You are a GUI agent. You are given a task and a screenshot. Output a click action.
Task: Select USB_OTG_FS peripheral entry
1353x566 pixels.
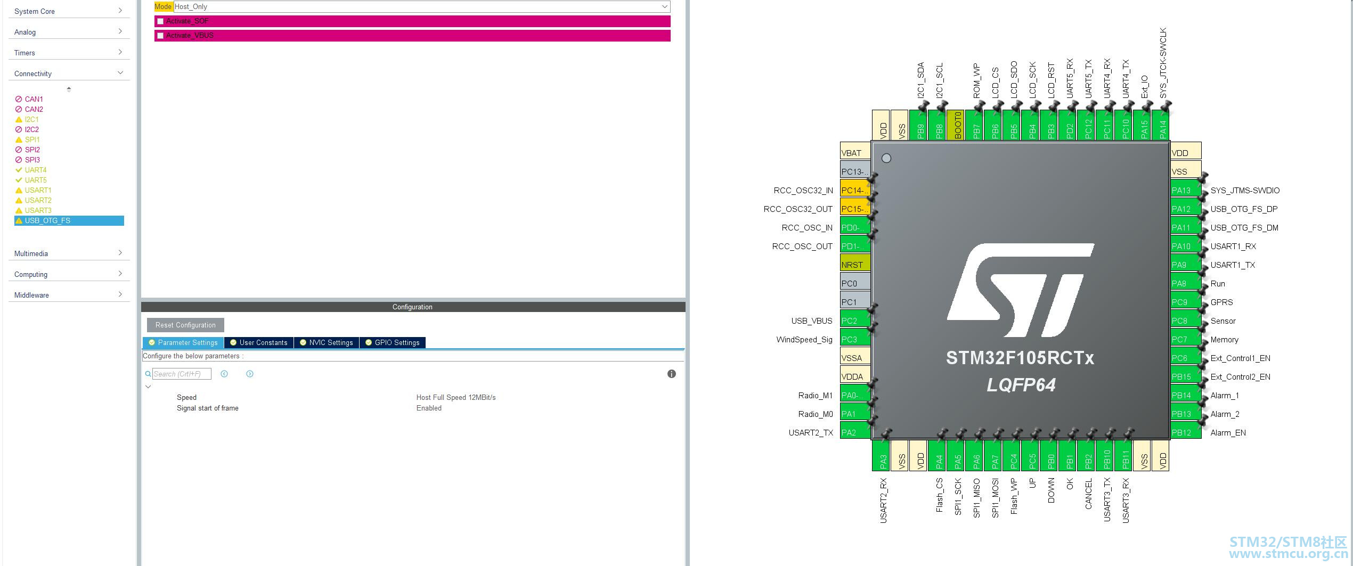69,220
